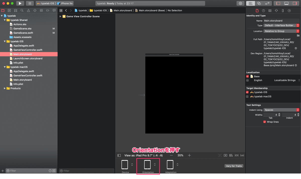The width and height of the screenshot is (301, 179).
Task: Show the Size inspector ruler icon
Action: (x=283, y=11)
